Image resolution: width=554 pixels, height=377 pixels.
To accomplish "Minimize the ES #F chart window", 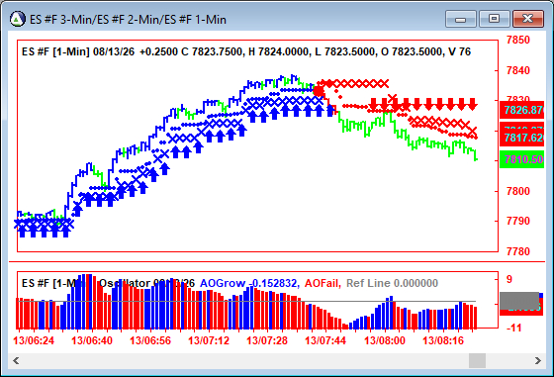I will coord(461,19).
